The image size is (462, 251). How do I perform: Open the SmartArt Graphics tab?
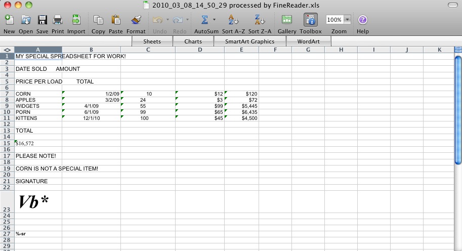tap(250, 41)
